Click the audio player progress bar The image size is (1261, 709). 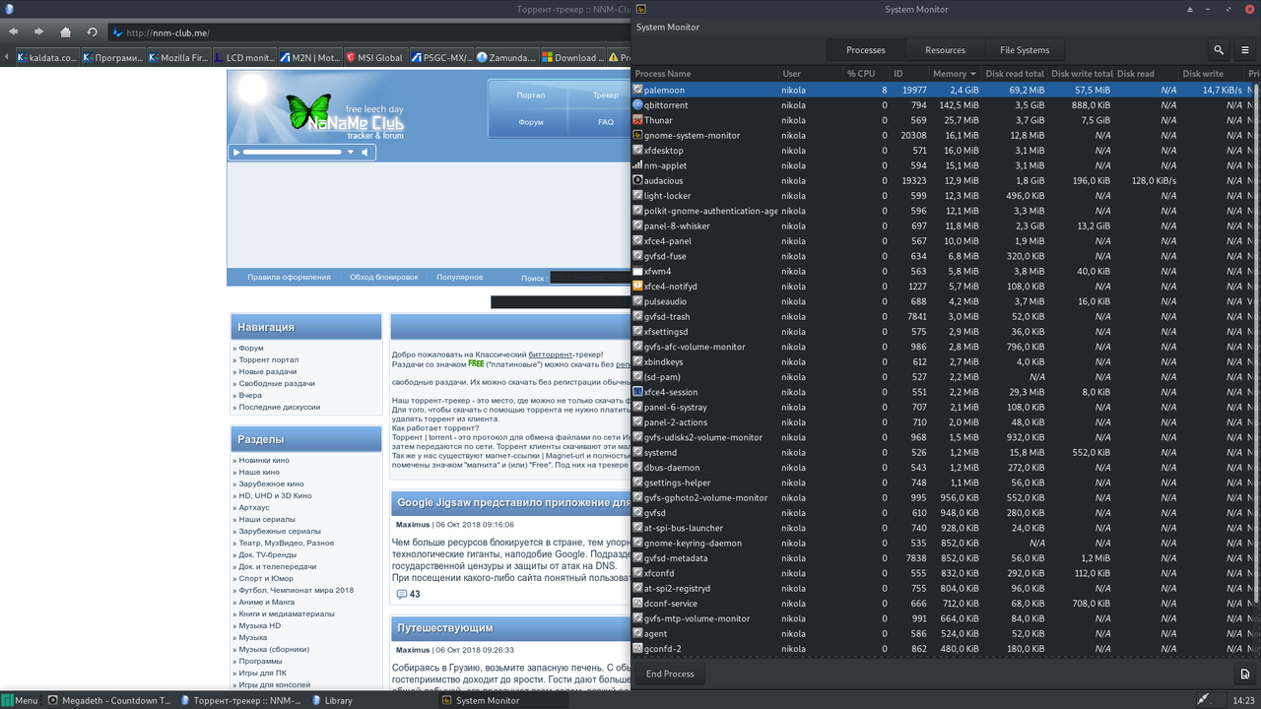293,152
